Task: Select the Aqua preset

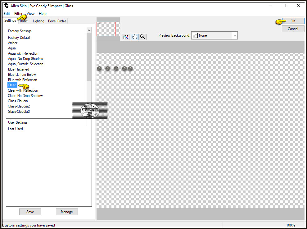Action: pyautogui.click(x=12, y=48)
